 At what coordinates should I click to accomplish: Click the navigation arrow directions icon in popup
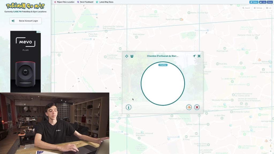click(194, 56)
